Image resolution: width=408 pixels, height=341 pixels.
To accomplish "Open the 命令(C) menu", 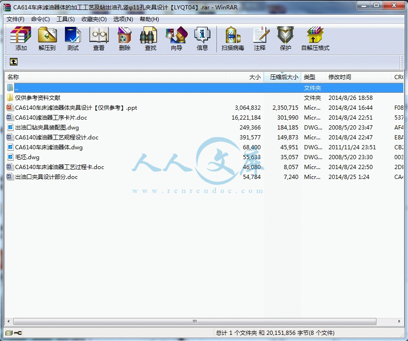I will pyautogui.click(x=40, y=19).
